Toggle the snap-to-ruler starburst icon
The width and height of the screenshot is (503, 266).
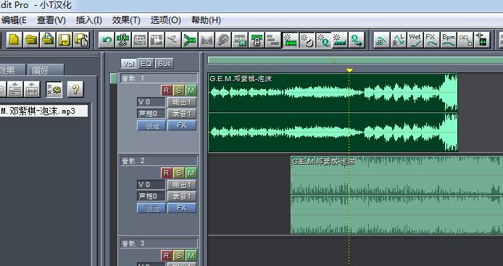tap(340, 40)
